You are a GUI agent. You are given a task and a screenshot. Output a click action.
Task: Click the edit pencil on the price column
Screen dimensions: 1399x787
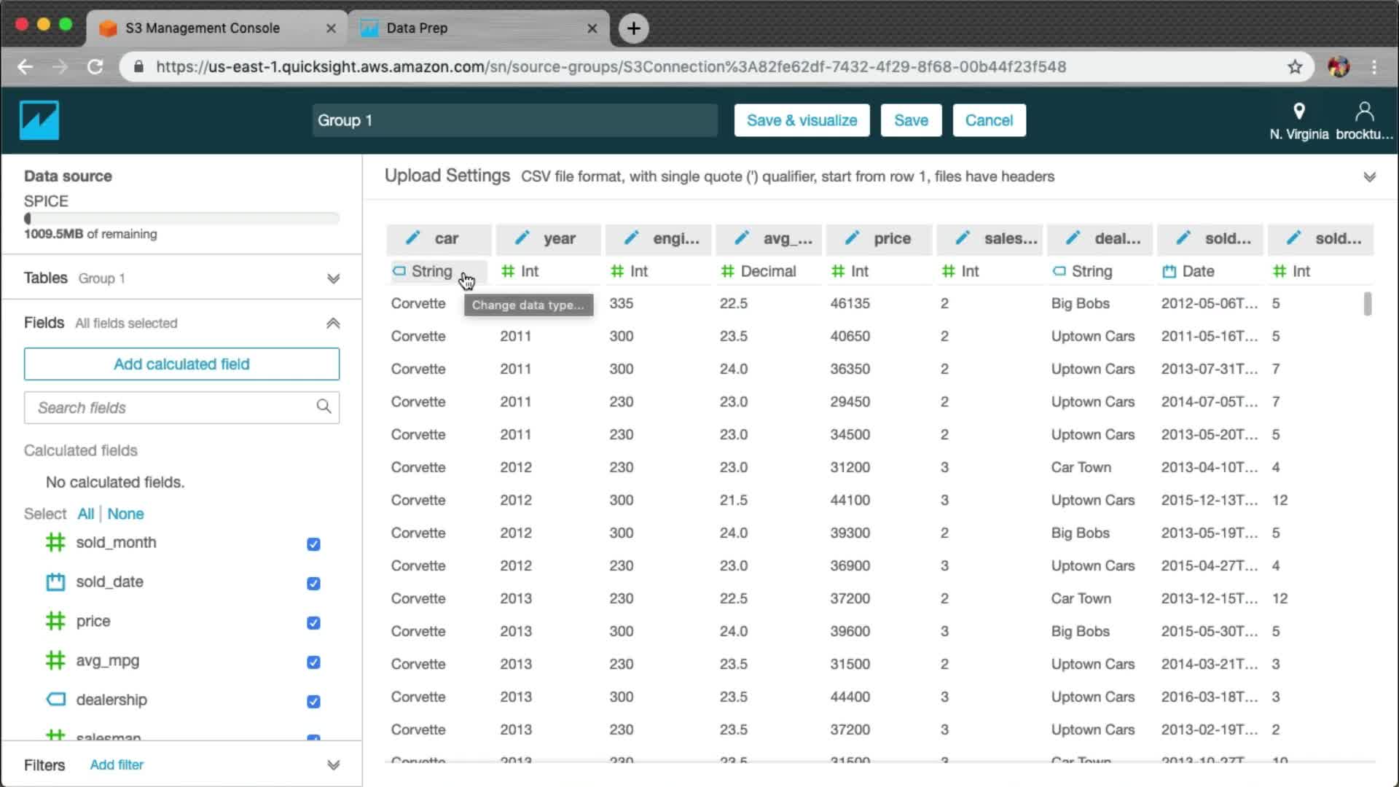852,238
